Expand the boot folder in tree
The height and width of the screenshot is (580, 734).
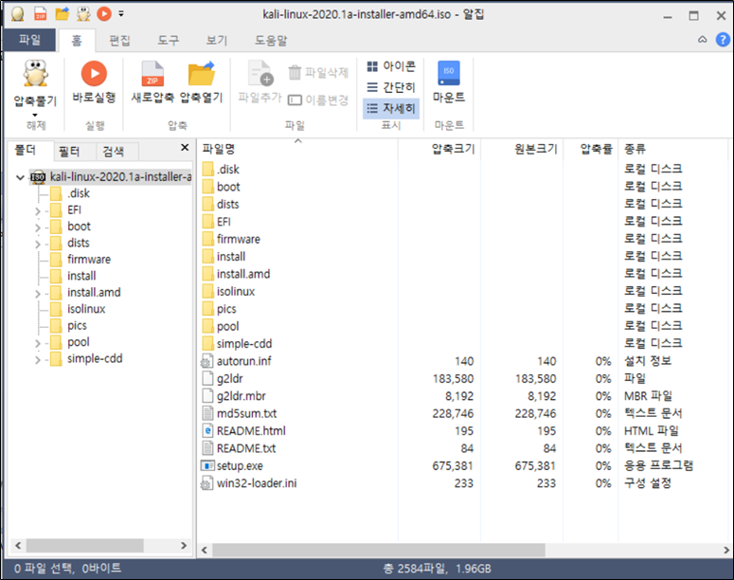(38, 227)
